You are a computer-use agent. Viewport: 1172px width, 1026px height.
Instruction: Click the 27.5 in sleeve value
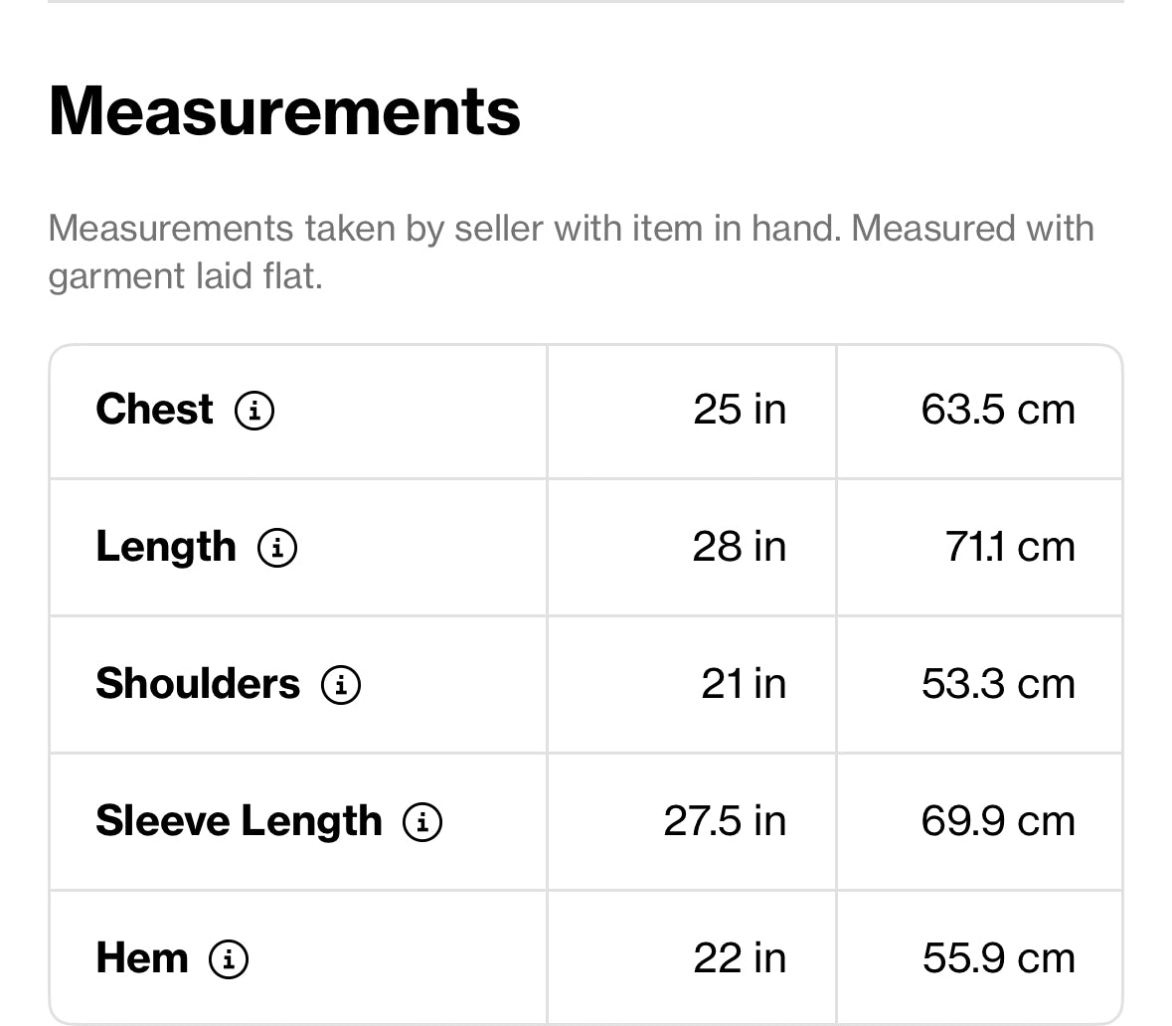(x=725, y=821)
